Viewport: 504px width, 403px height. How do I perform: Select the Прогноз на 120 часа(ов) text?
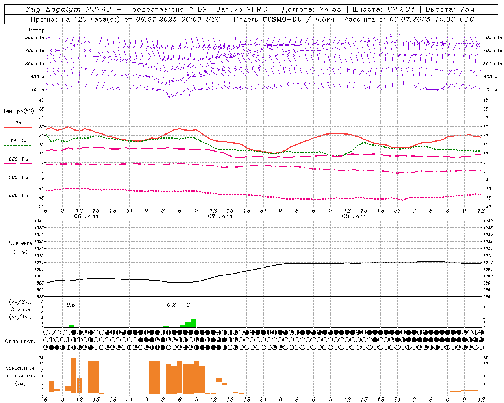tap(76, 19)
